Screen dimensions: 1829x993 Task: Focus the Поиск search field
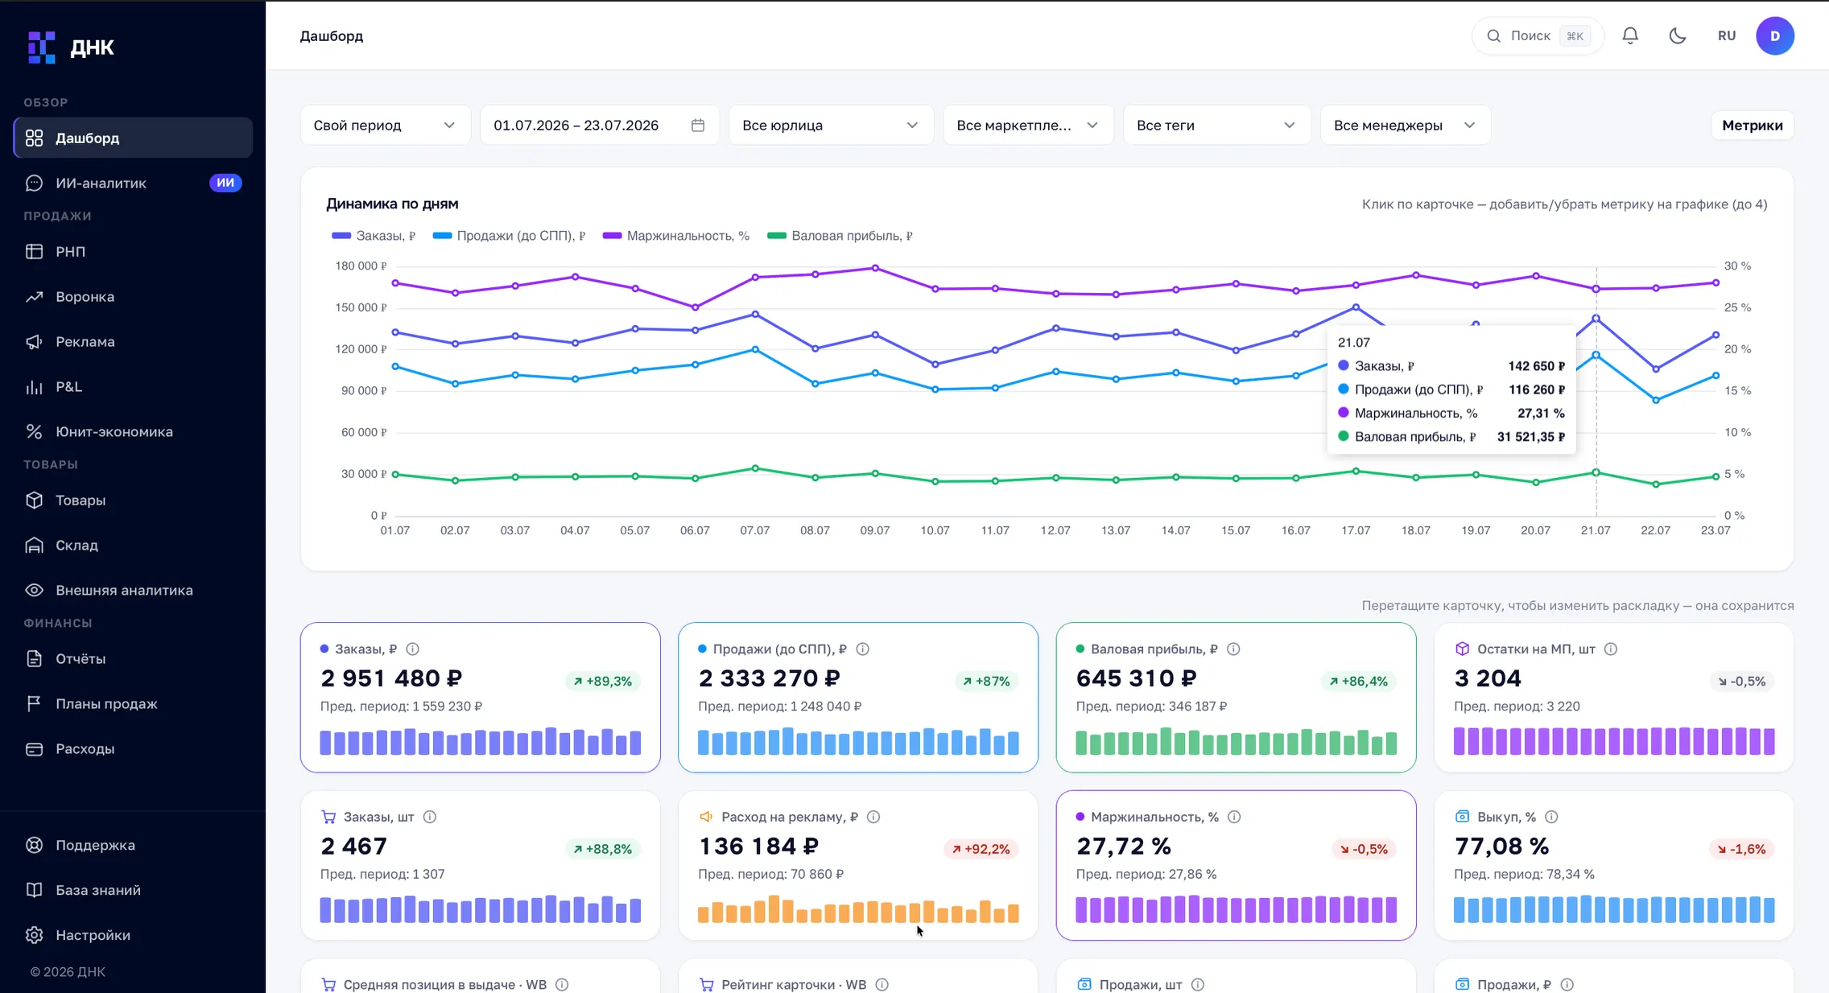coord(1538,35)
